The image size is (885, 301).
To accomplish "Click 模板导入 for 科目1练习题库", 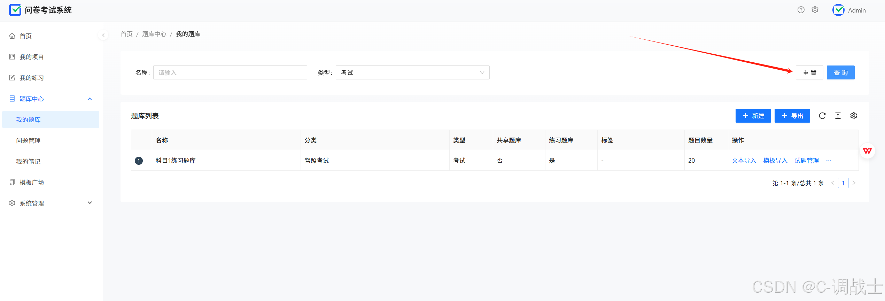I will [775, 160].
